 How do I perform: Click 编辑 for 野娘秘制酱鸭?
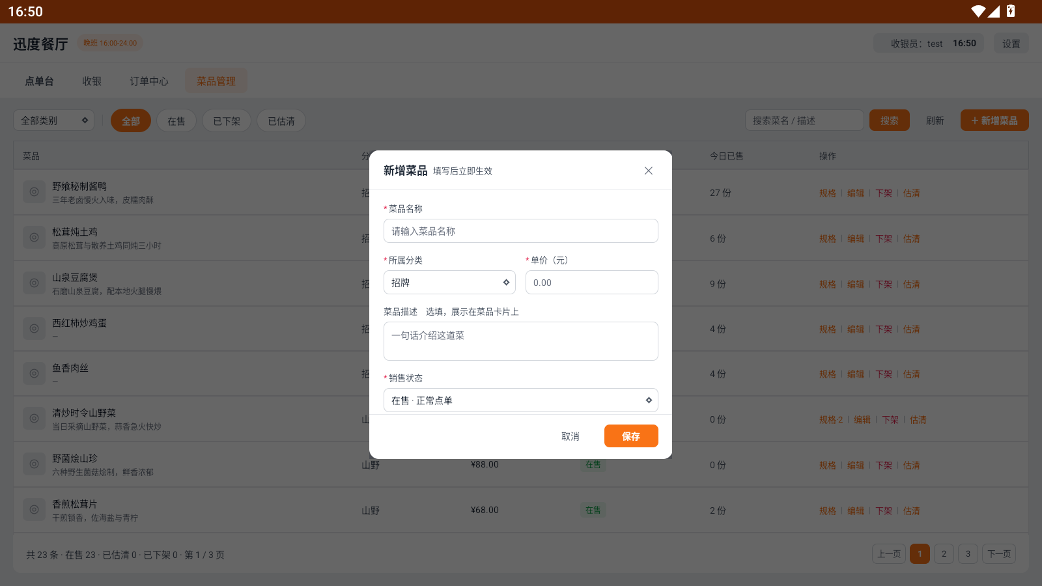856,193
